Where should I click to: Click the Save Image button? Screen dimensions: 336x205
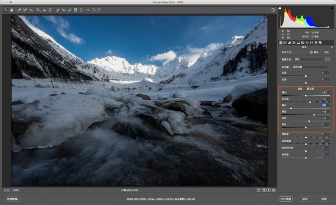[x=13, y=199]
